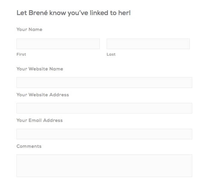Click into the Your Email Address field
Viewport: 216px width, 180px height.
[x=104, y=134]
